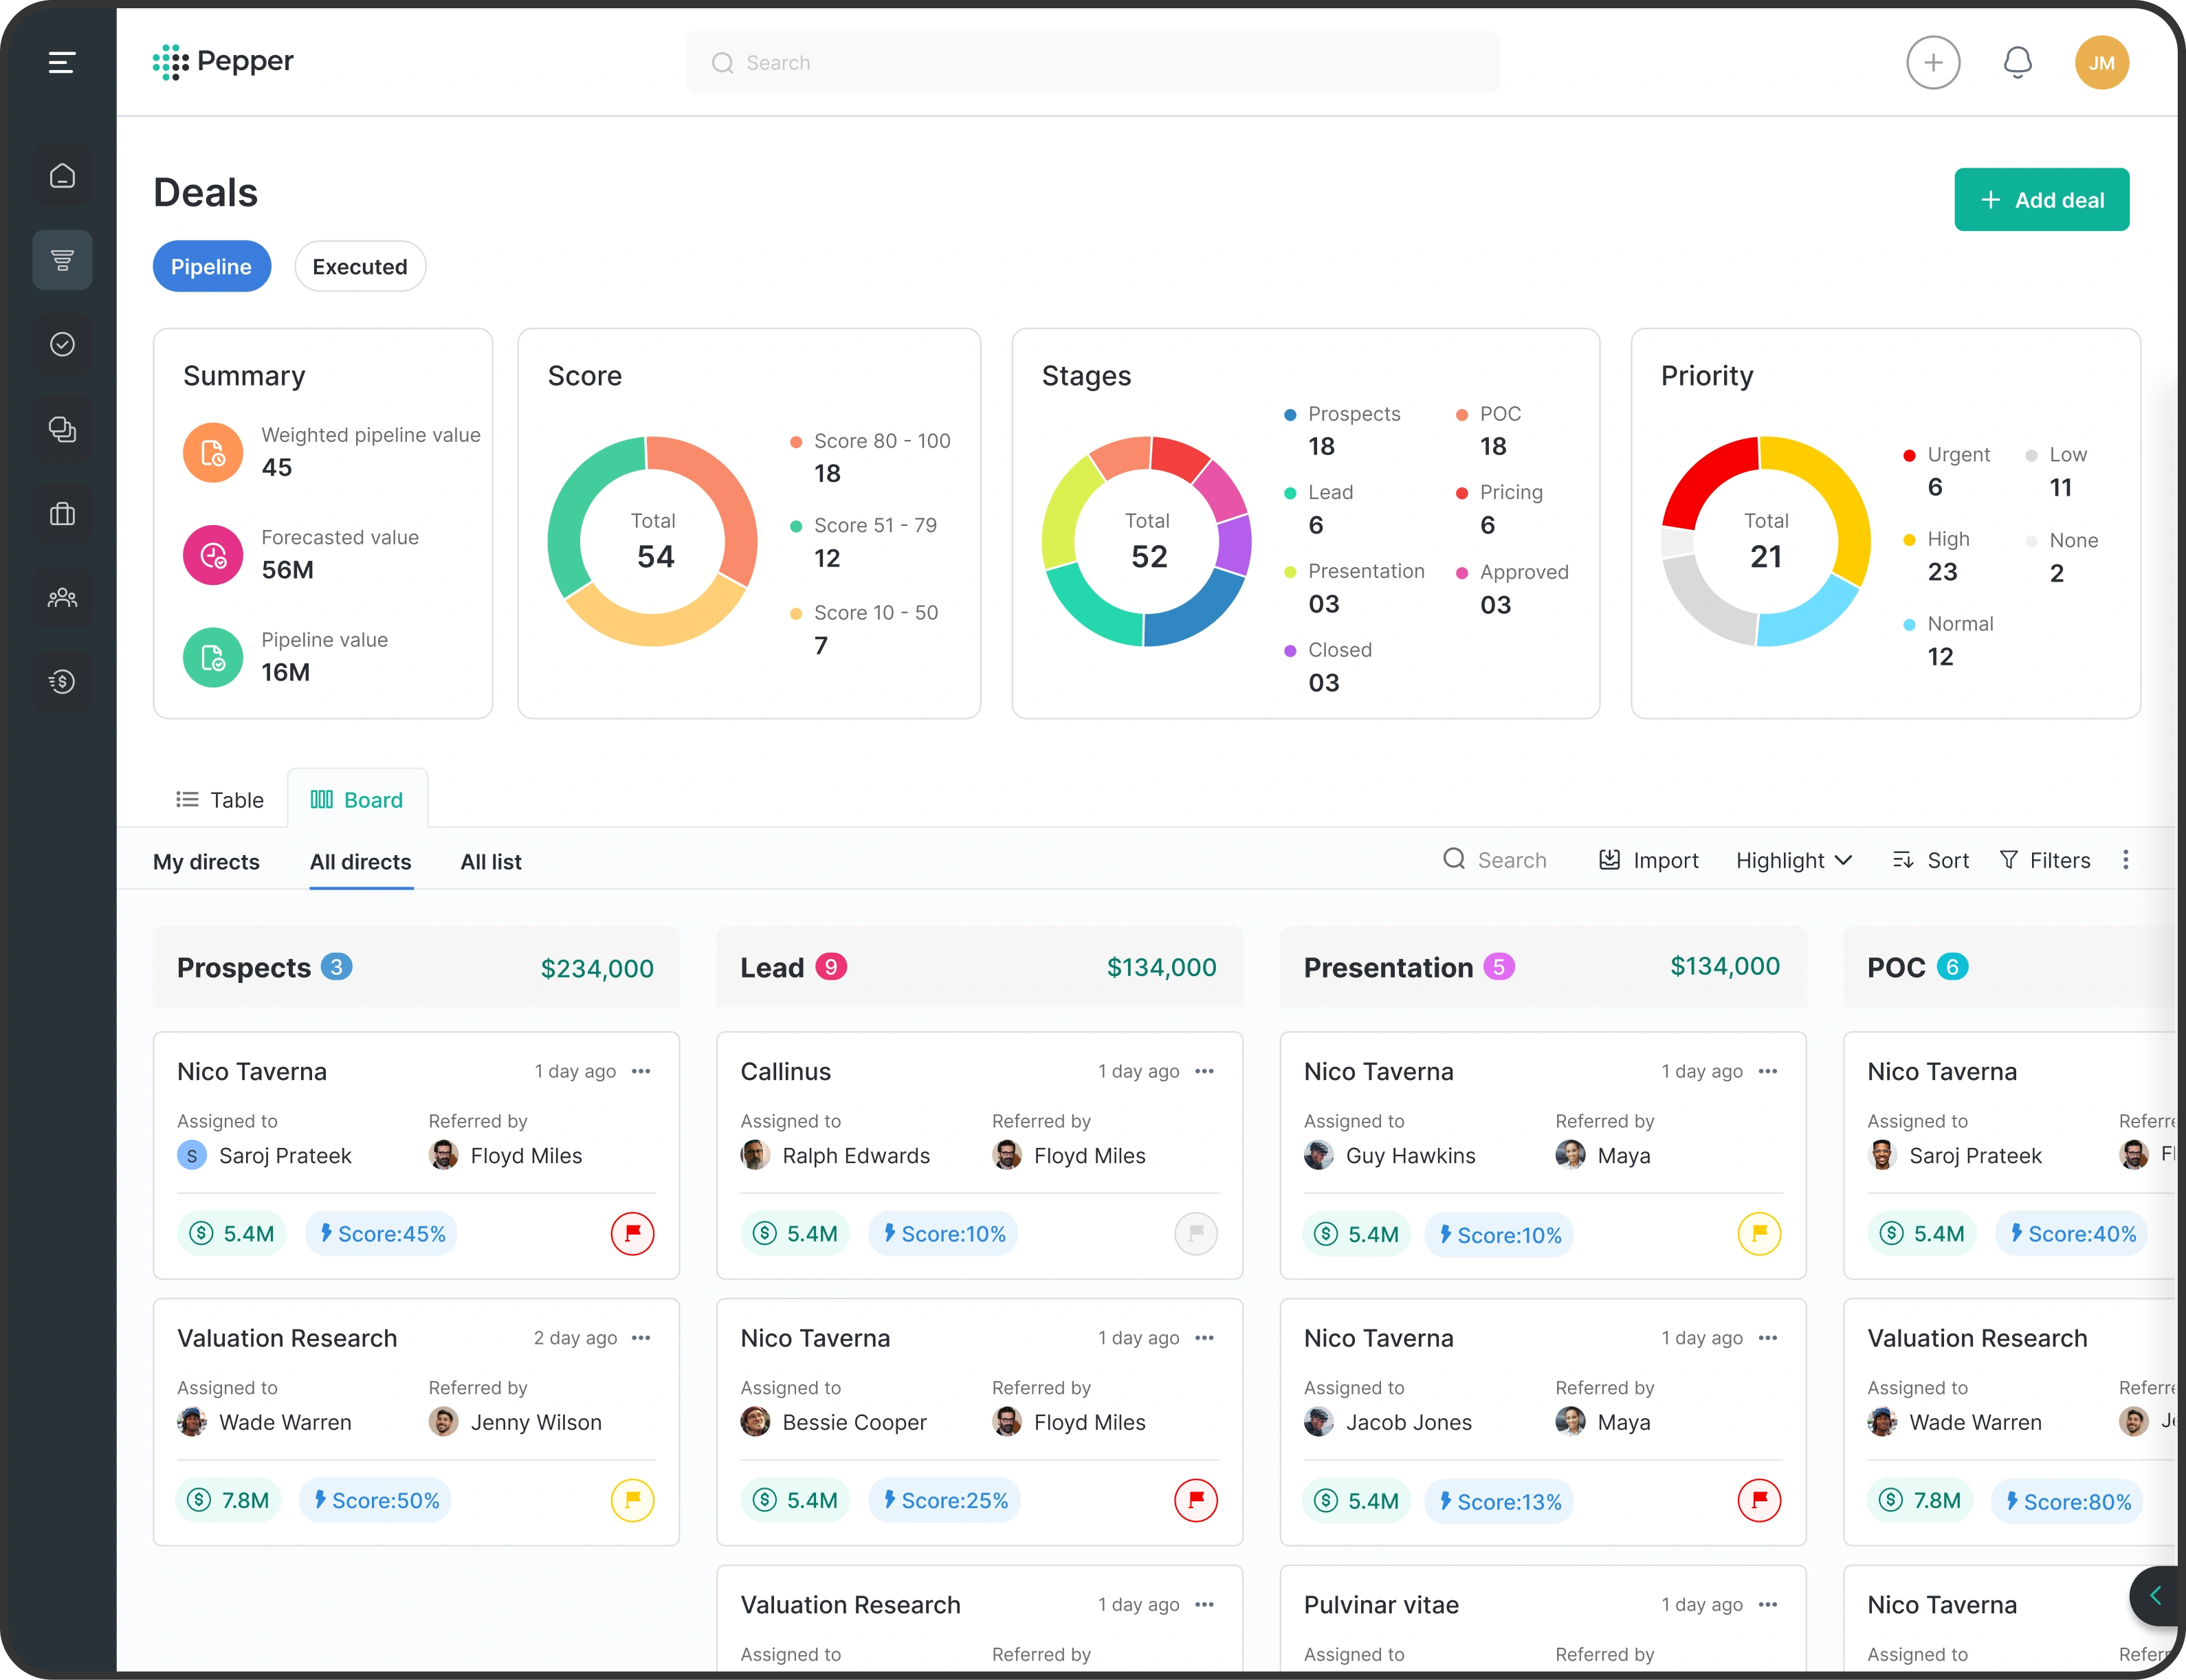The image size is (2186, 1680).
Task: Open the dollar coin icon in sidebar
Action: [x=62, y=682]
